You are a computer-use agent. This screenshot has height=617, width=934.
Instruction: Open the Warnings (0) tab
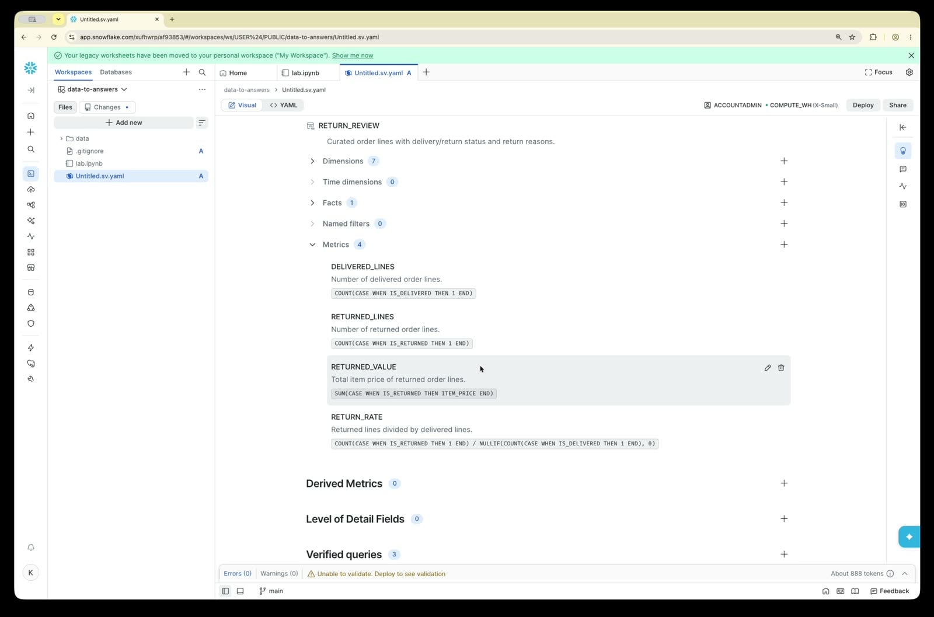click(x=279, y=574)
